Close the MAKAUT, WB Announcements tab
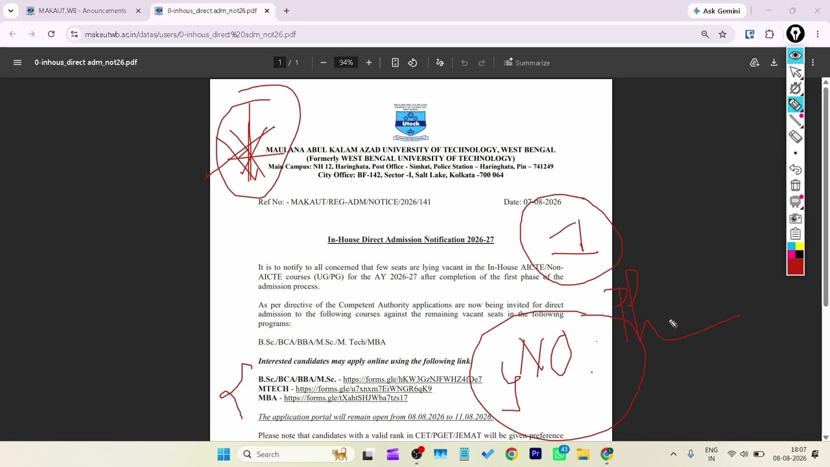 [x=138, y=11]
